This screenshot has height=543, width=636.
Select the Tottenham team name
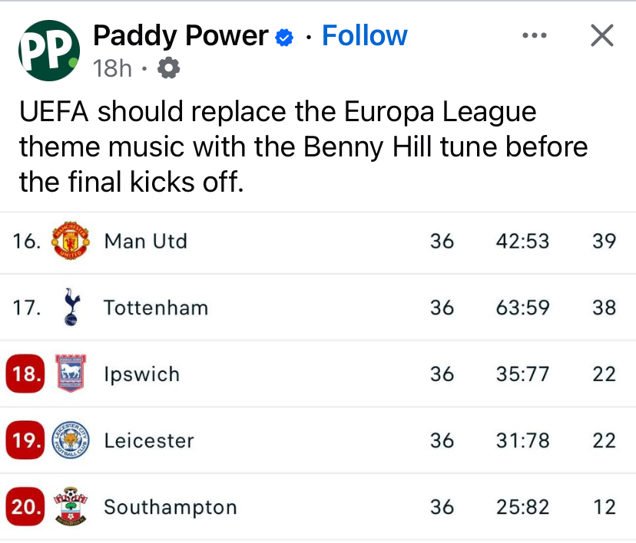[156, 308]
